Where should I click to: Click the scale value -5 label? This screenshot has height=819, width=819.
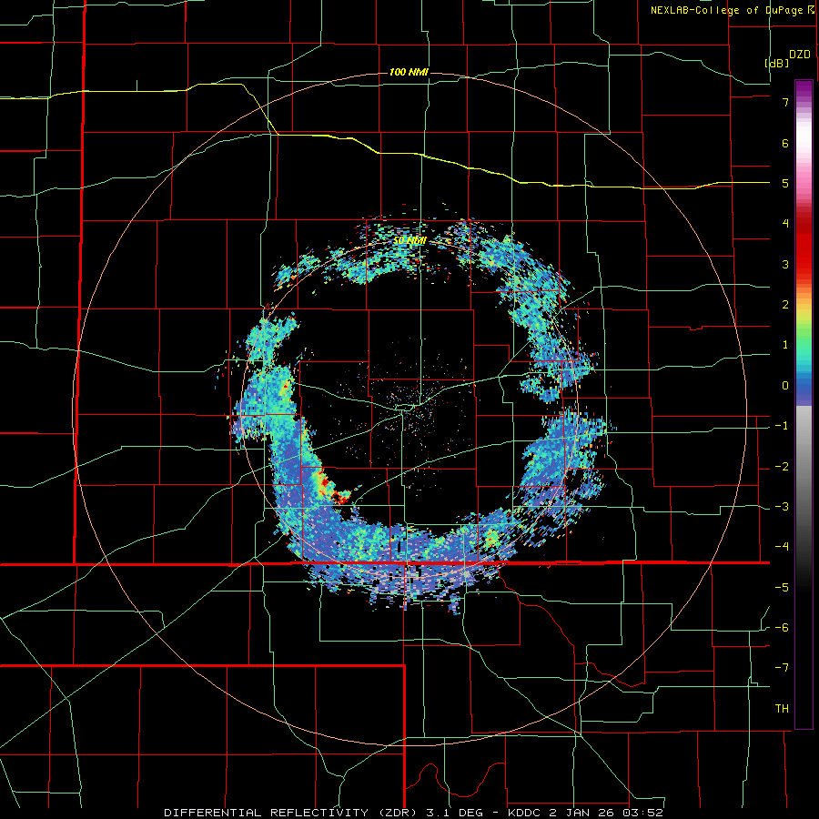click(x=782, y=588)
